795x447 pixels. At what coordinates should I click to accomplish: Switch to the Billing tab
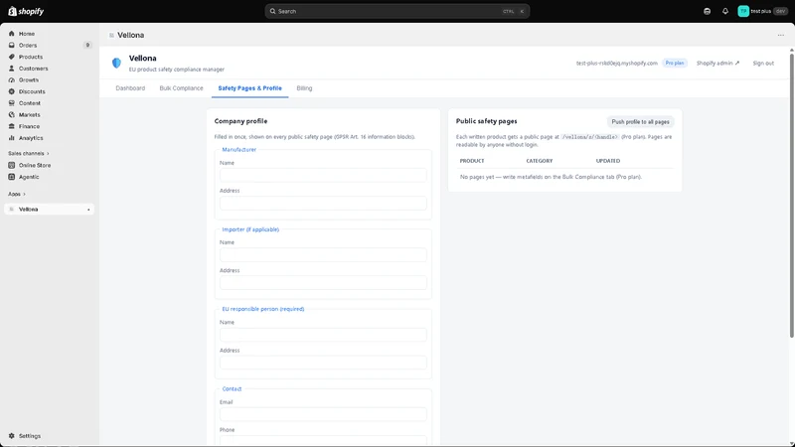click(x=304, y=88)
